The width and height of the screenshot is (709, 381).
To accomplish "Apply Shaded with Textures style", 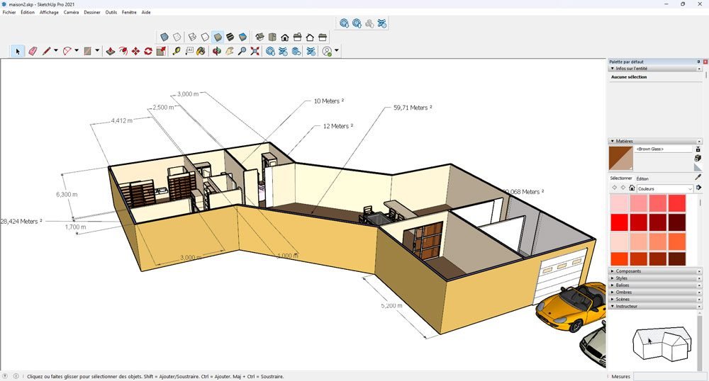I will (230, 37).
